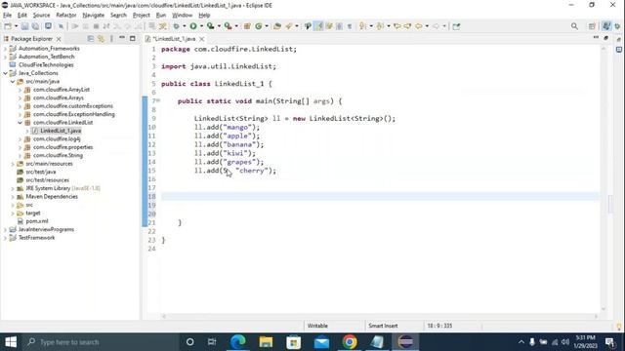Close the LinkedList_1.java editor tab
Image resolution: width=625 pixels, height=351 pixels.
202,39
